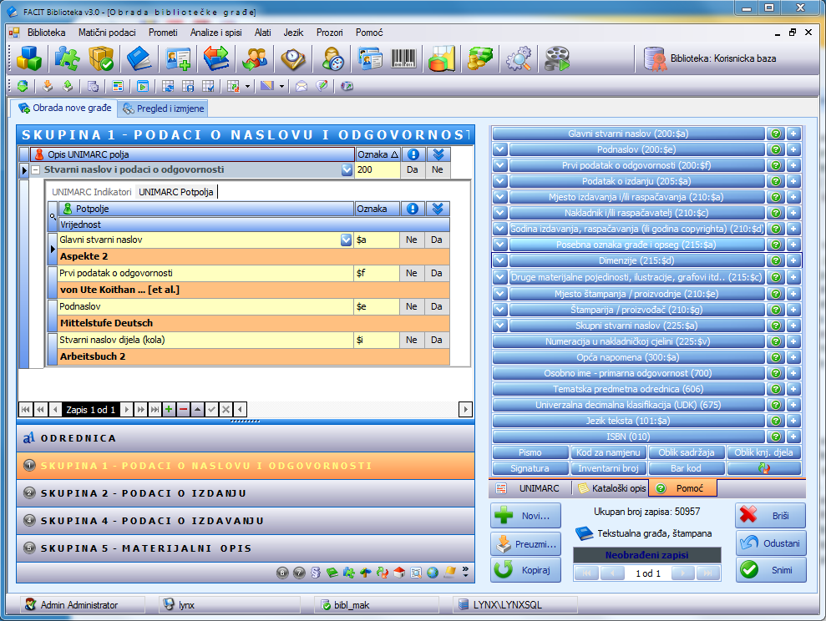
Task: Click the plus button beside Jezik teksta (101:$a)
Action: pos(793,421)
